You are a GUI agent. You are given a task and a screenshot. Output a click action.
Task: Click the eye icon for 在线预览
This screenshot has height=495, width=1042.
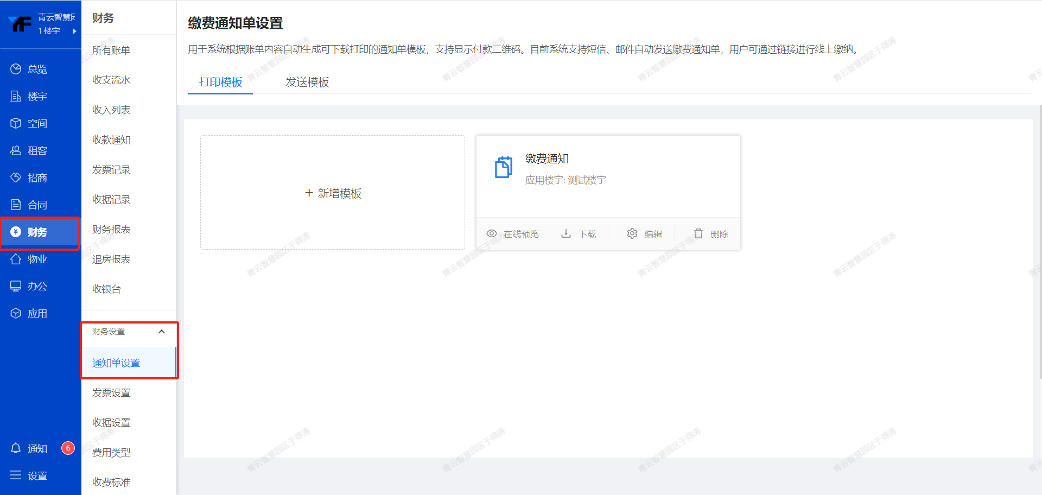(x=492, y=233)
